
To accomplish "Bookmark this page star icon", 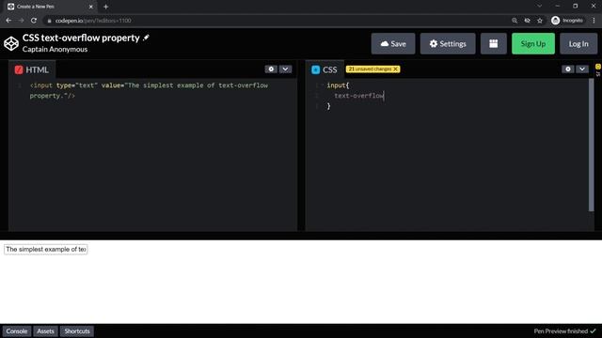I will pos(540,21).
